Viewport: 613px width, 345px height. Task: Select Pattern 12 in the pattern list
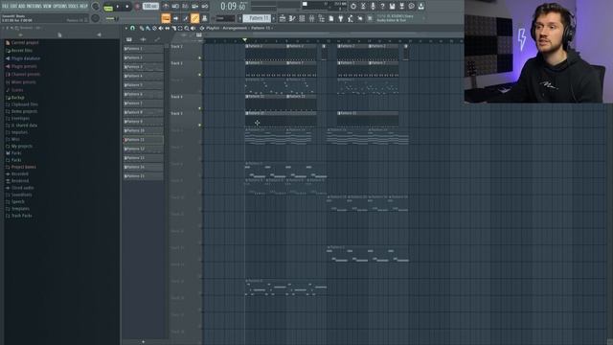click(143, 149)
